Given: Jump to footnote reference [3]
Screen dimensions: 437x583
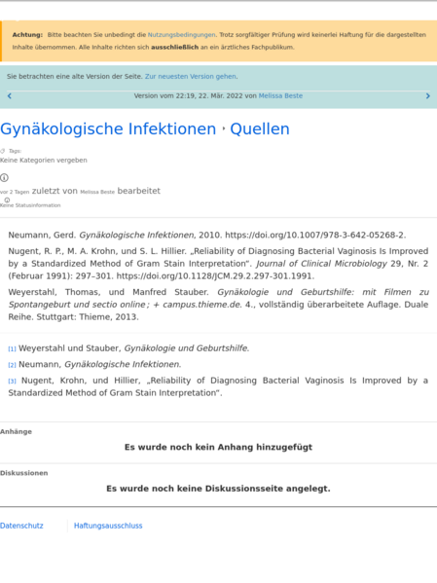Looking at the screenshot, I should (13, 381).
